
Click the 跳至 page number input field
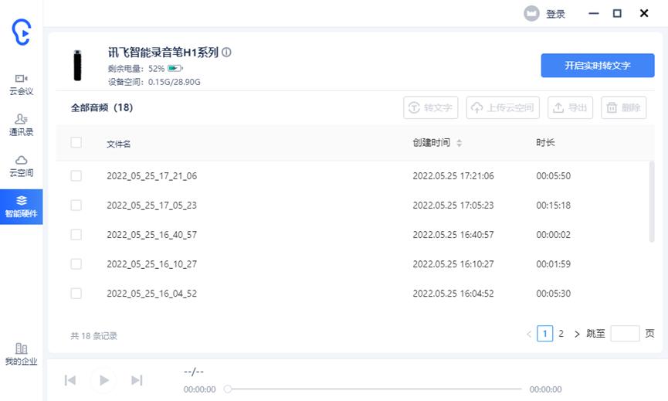tap(625, 334)
